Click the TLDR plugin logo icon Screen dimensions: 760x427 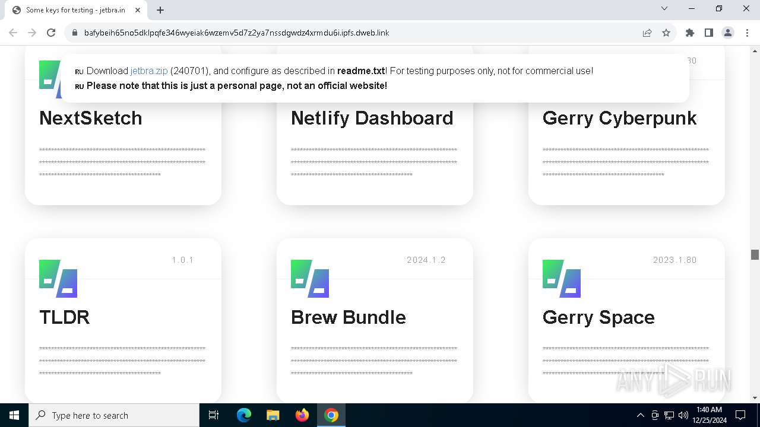pos(58,279)
